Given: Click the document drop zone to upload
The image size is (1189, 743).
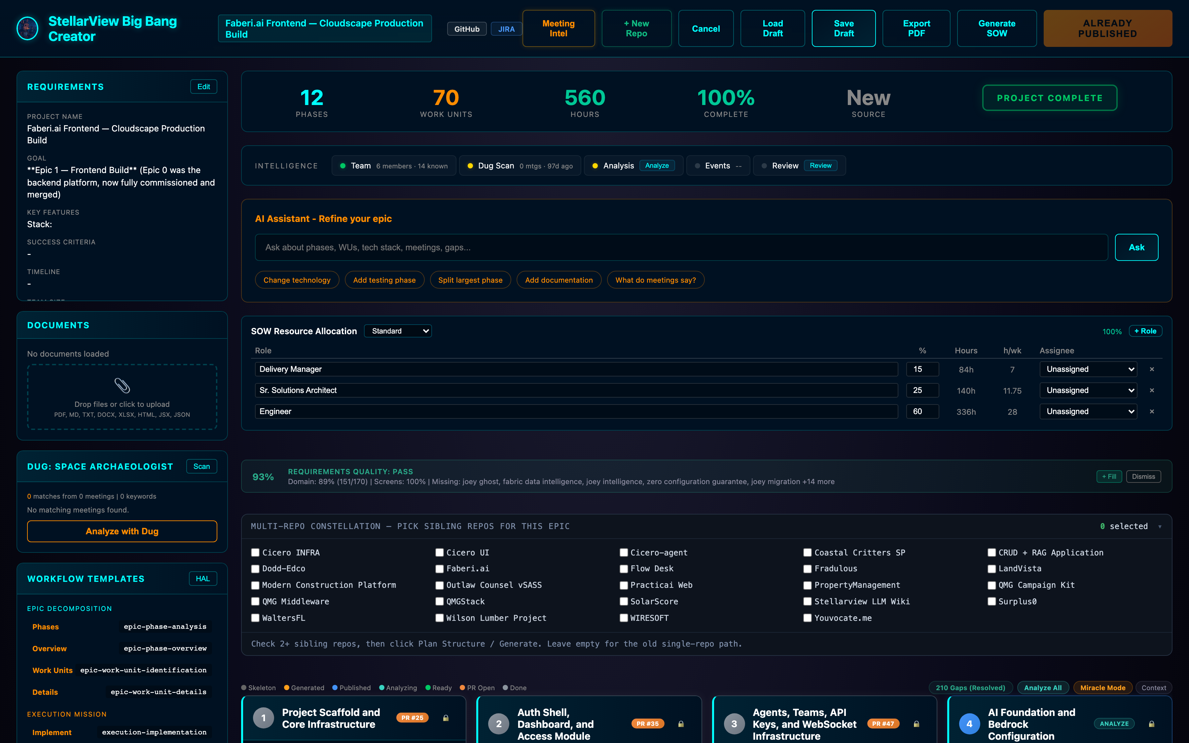Looking at the screenshot, I should point(122,397).
